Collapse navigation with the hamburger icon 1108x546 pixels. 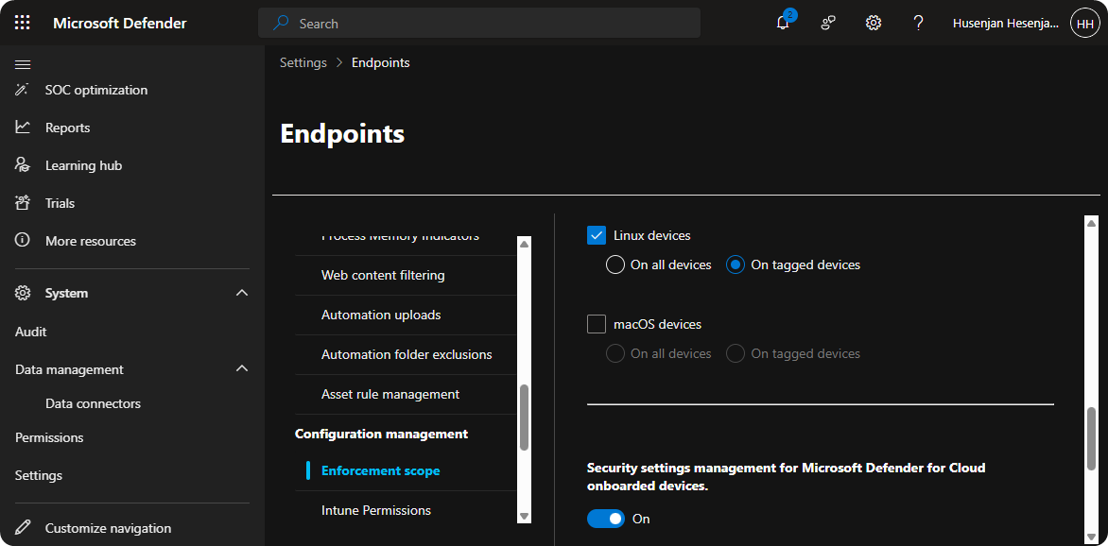tap(23, 64)
